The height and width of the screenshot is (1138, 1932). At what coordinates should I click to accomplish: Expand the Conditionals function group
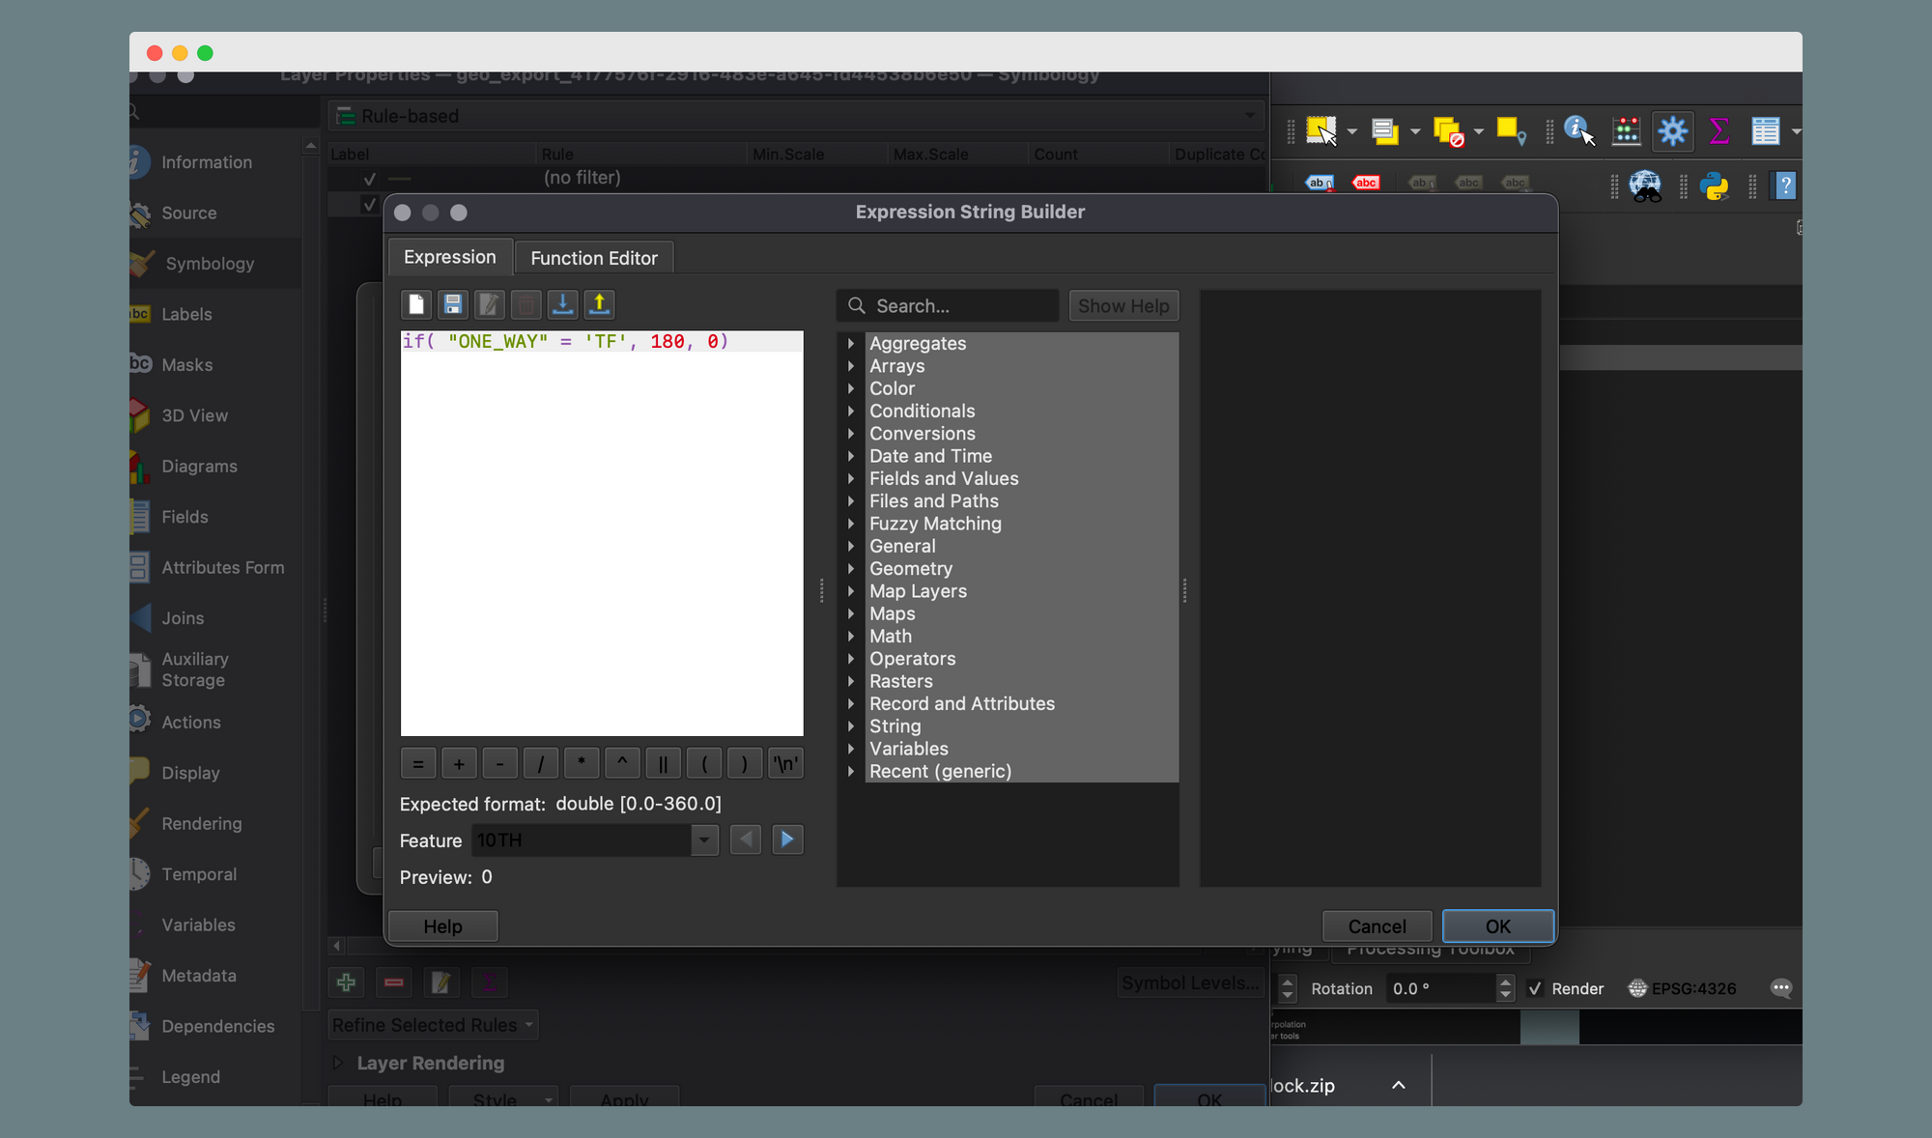coord(851,412)
